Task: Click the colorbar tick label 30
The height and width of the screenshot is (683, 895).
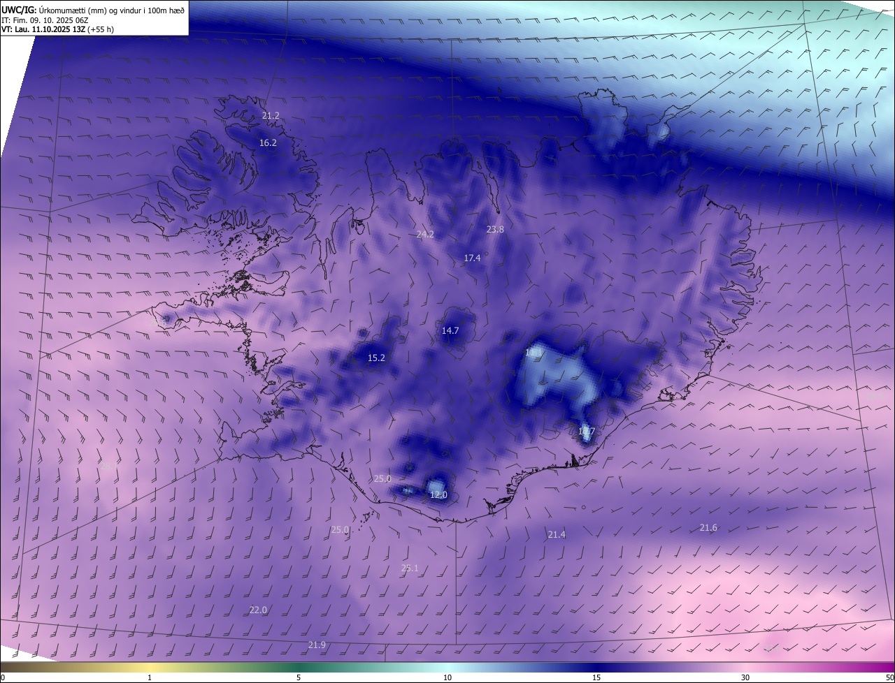Action: pos(745,678)
